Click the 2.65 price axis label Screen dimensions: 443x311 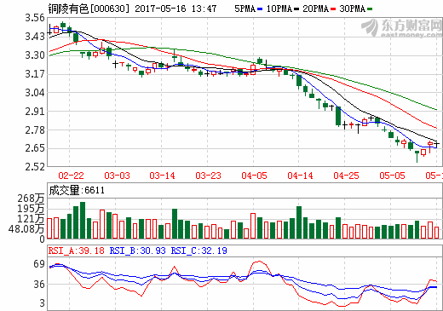point(35,148)
